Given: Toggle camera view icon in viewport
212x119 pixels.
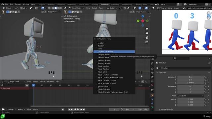Looking at the screenshot, I should coord(147,37).
